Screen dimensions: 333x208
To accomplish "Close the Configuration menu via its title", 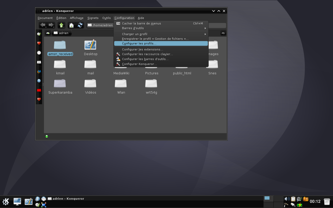I will (124, 18).
